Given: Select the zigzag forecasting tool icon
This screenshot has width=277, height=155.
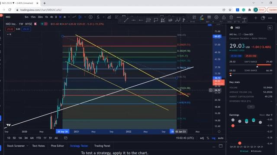Looking at the screenshot, I should pos(178,20).
